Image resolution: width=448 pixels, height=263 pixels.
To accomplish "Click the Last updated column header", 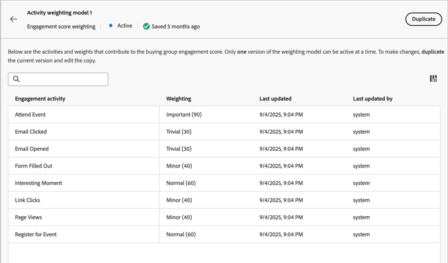I will coord(275,99).
